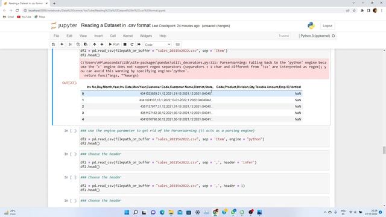Click the Jupyter logo
386x217 pixels.
click(64, 25)
